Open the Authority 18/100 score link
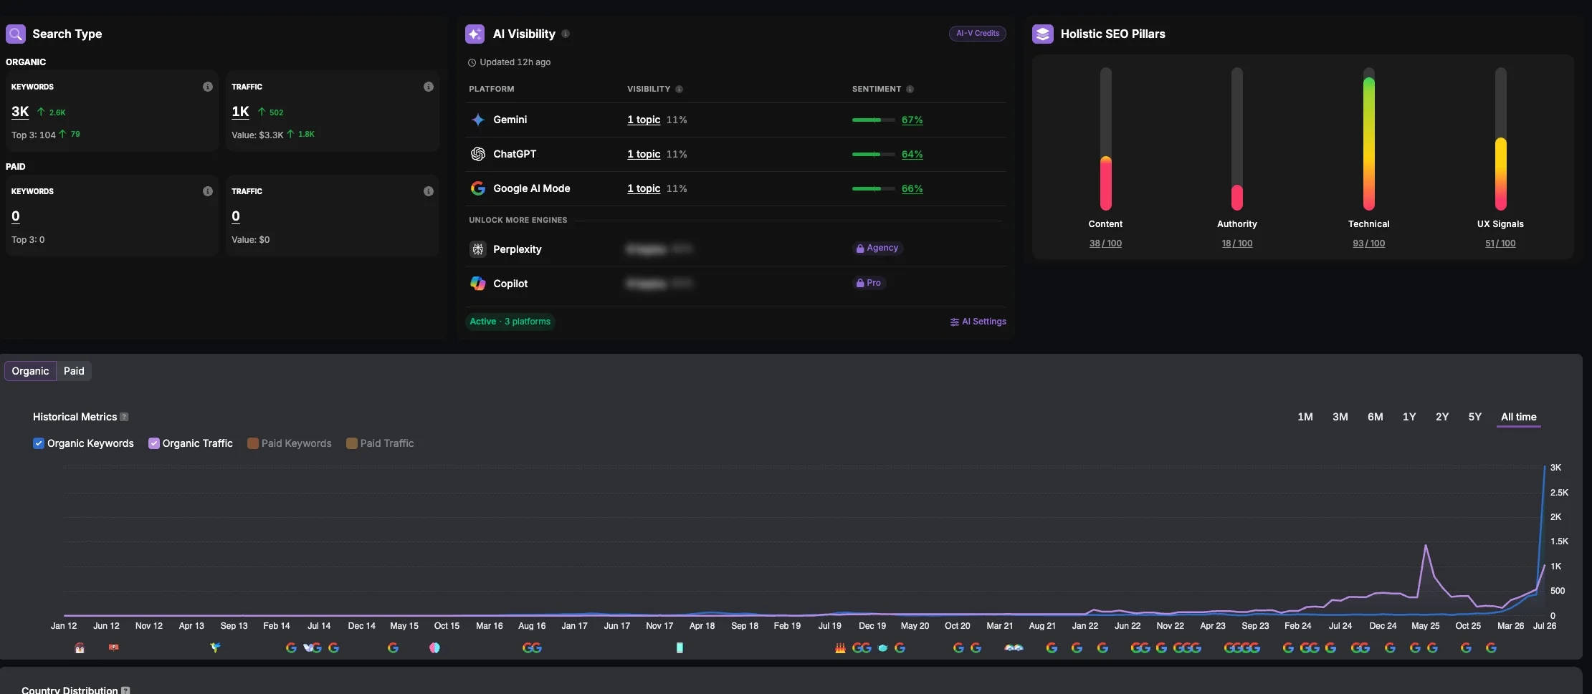Viewport: 1592px width, 694px height. (1237, 244)
